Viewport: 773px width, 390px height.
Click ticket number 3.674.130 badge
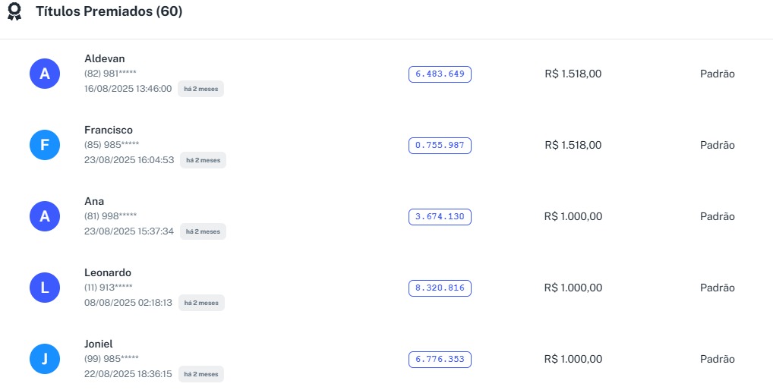440,216
